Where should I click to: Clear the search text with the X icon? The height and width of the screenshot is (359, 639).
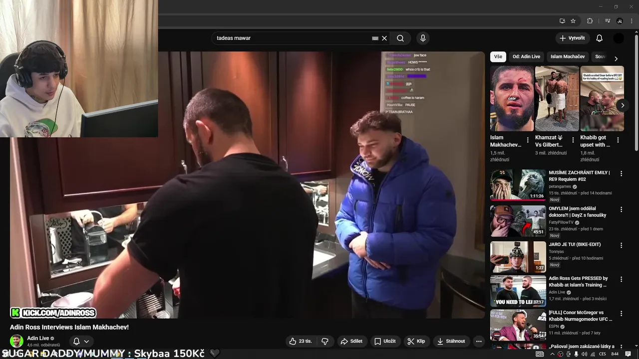[384, 38]
